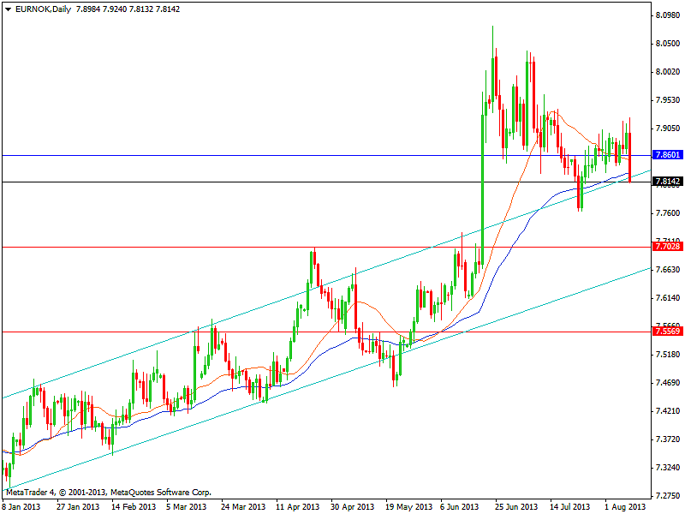Select the 25 Jun 2013 date marker
Viewport: 685px width, 514px height.
516,506
